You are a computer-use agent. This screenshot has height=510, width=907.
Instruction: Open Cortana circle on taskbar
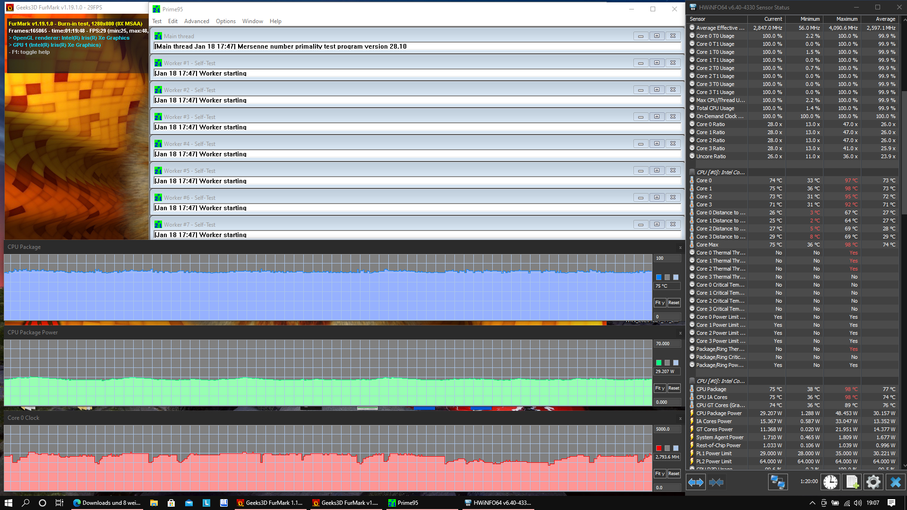(43, 503)
